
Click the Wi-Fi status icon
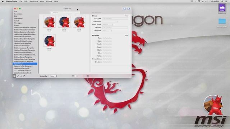tap(199, 1)
